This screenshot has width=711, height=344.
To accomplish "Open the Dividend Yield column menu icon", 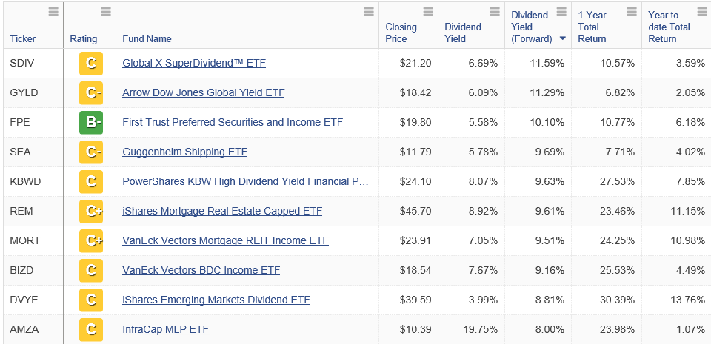I will pyautogui.click(x=494, y=12).
